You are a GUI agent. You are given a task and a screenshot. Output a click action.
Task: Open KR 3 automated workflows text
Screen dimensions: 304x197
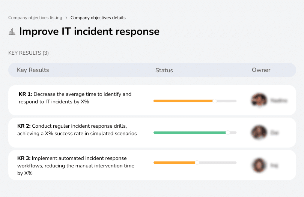tap(76, 166)
